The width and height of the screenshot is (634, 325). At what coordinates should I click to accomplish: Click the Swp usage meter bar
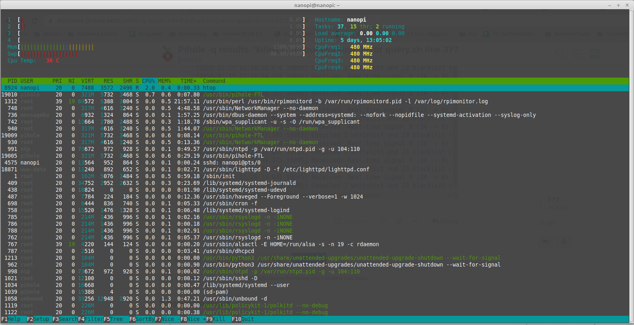pyautogui.click(x=156, y=54)
